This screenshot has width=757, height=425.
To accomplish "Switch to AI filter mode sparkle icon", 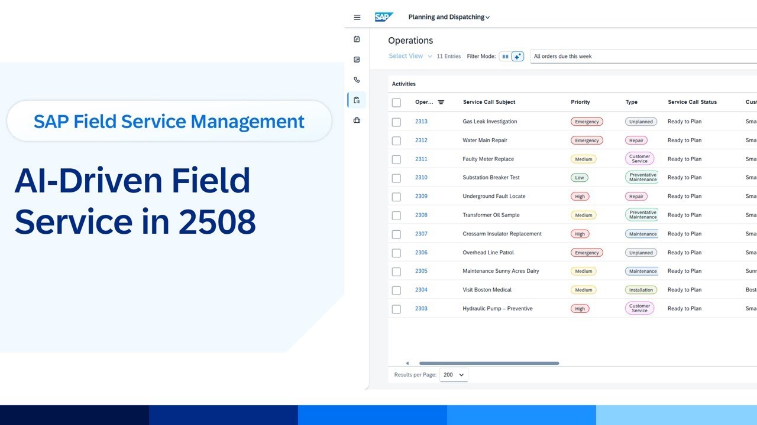I will tap(517, 57).
